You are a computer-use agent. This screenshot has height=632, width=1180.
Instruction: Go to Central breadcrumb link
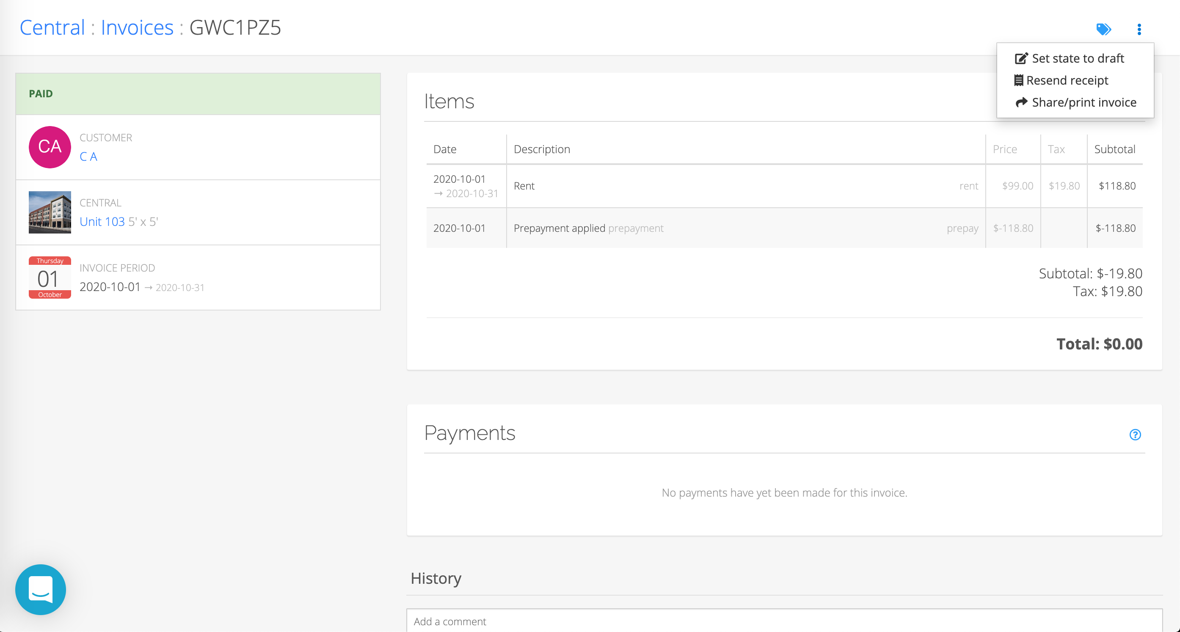pos(52,27)
